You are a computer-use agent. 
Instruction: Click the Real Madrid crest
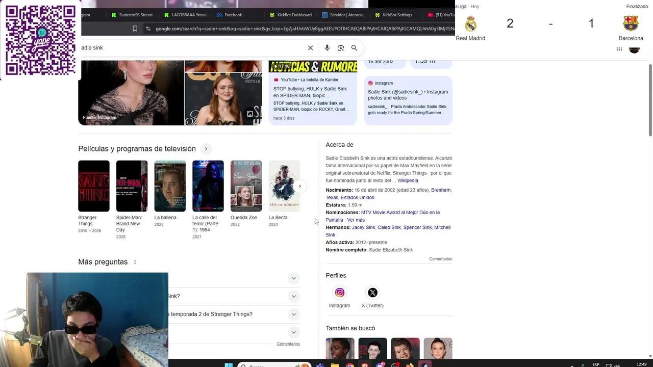pos(470,24)
